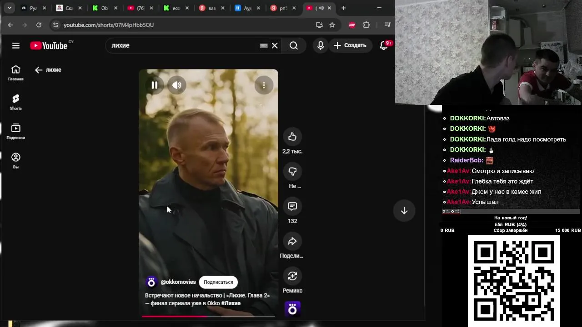Open Shorts in the left sidebar
Screen dimensions: 582x327
15,103
